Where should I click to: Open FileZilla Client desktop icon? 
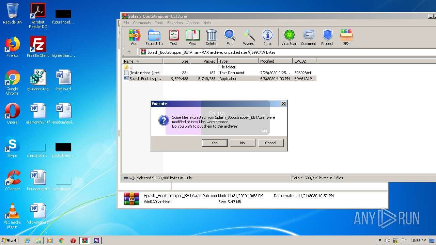pyautogui.click(x=38, y=47)
